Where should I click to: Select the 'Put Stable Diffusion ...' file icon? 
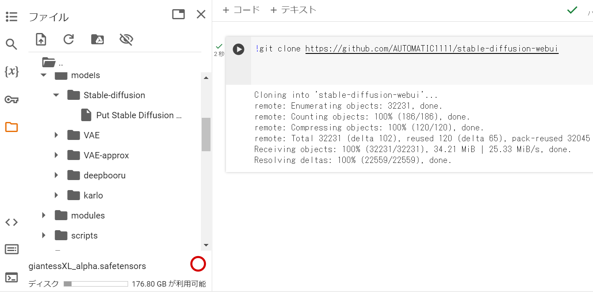point(86,115)
